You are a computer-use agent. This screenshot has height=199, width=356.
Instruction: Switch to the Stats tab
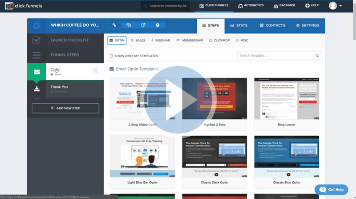click(239, 26)
